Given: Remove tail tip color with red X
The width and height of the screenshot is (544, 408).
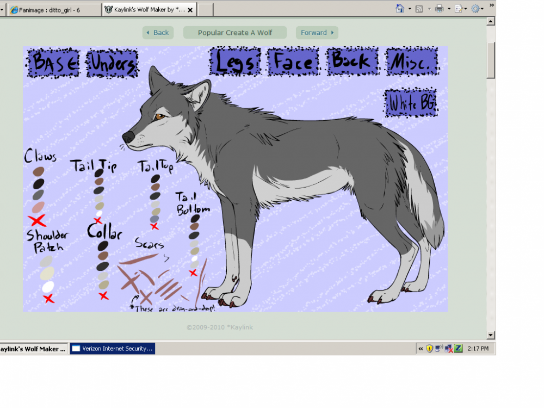Looking at the screenshot, I should coord(98,221).
